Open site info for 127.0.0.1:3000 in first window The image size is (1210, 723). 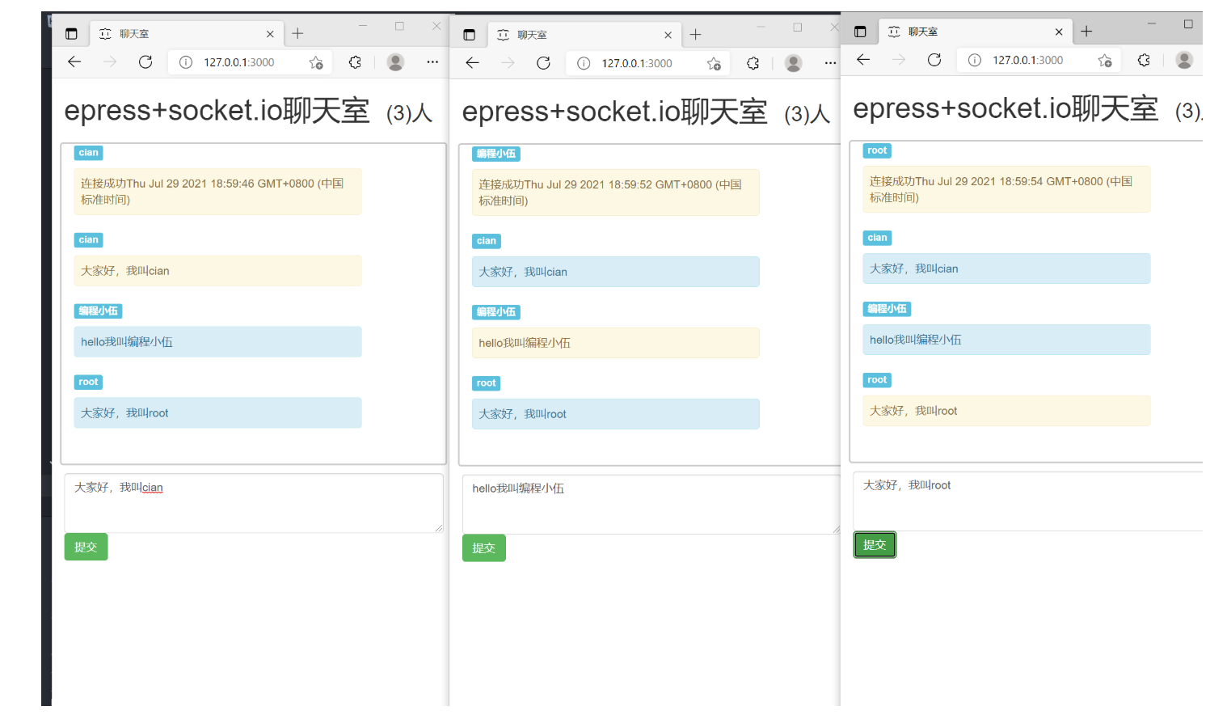(x=187, y=62)
